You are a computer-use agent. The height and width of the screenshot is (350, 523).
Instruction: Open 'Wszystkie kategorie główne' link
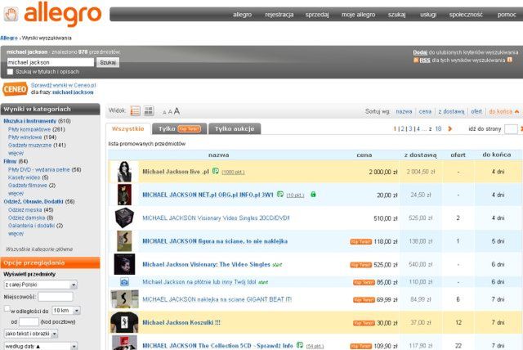pos(39,249)
